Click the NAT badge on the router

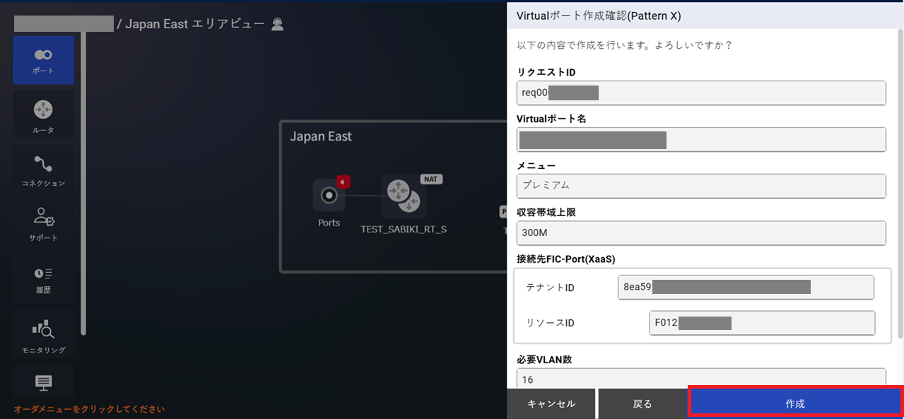430,179
